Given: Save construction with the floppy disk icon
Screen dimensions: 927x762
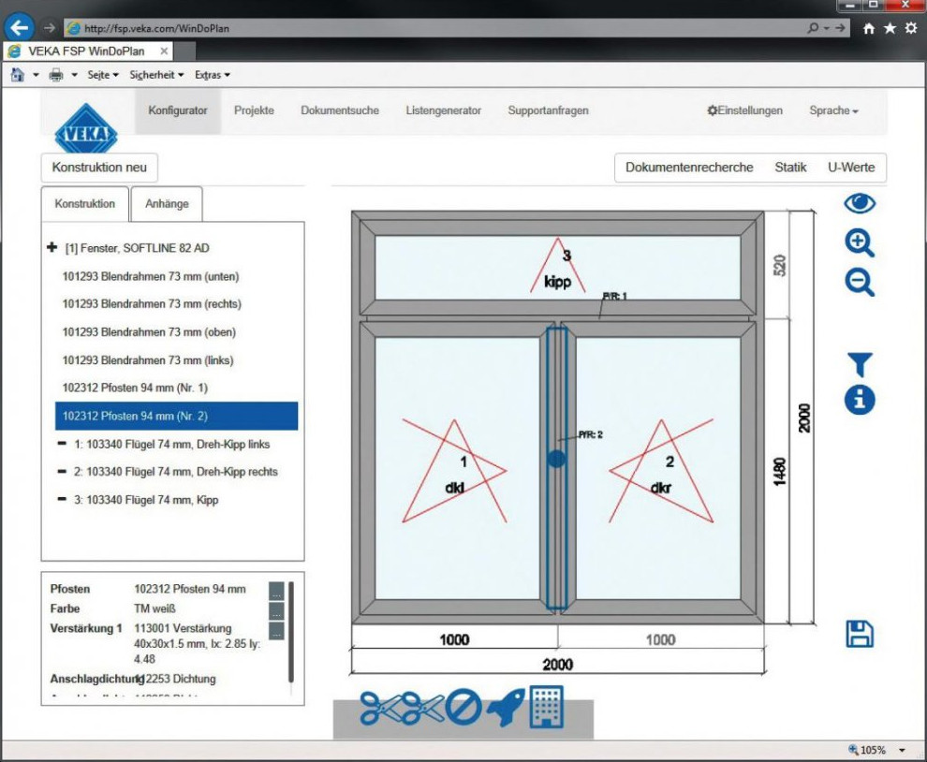Looking at the screenshot, I should pyautogui.click(x=859, y=634).
